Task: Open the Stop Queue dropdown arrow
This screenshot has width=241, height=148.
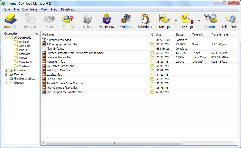Action: pyautogui.click(x=199, y=21)
